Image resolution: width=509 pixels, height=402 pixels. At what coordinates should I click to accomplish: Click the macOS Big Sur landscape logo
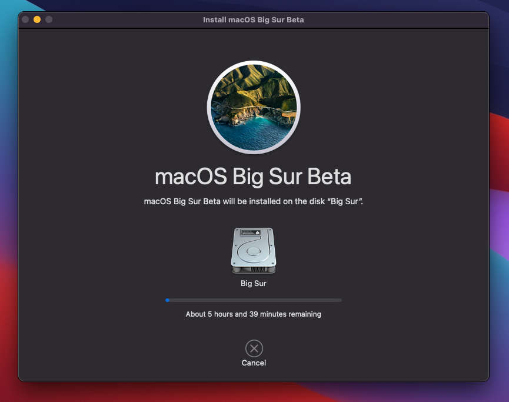pos(254,107)
